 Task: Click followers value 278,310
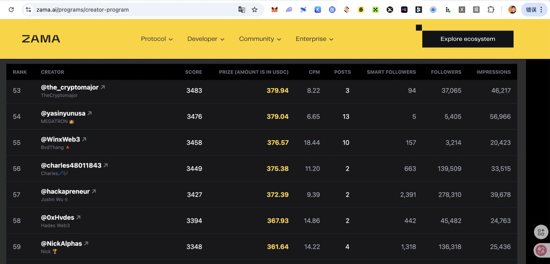click(450, 195)
